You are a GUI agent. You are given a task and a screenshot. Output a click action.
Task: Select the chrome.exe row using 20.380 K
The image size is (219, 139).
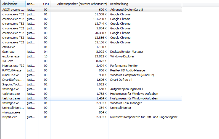tap(91, 33)
